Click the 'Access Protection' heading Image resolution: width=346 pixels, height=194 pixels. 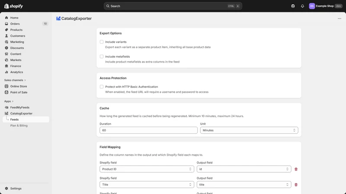pos(113,78)
